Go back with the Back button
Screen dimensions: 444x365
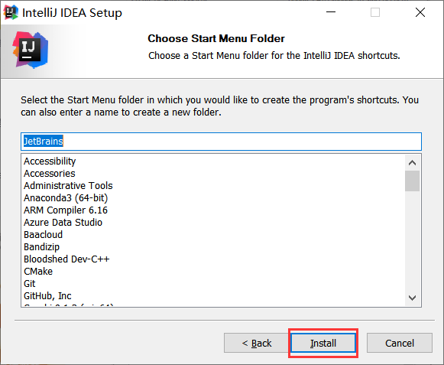(257, 343)
